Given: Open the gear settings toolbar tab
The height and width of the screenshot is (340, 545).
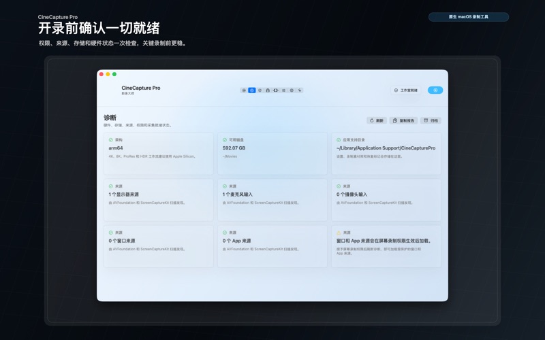Looking at the screenshot, I should click(x=292, y=90).
